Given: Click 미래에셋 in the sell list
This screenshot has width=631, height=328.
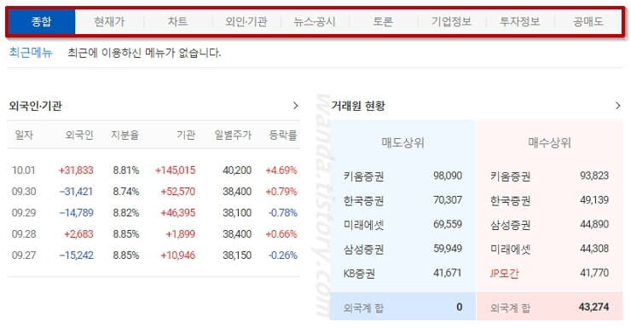Looking at the screenshot, I should pyautogui.click(x=363, y=225).
